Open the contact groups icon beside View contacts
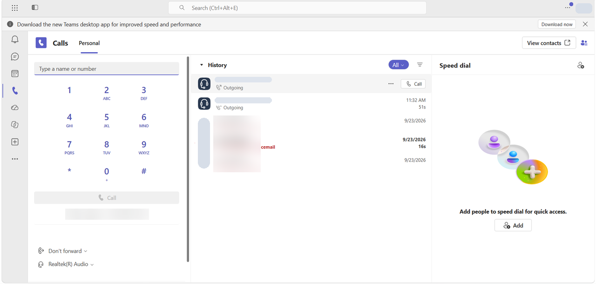The height and width of the screenshot is (284, 596). [584, 43]
